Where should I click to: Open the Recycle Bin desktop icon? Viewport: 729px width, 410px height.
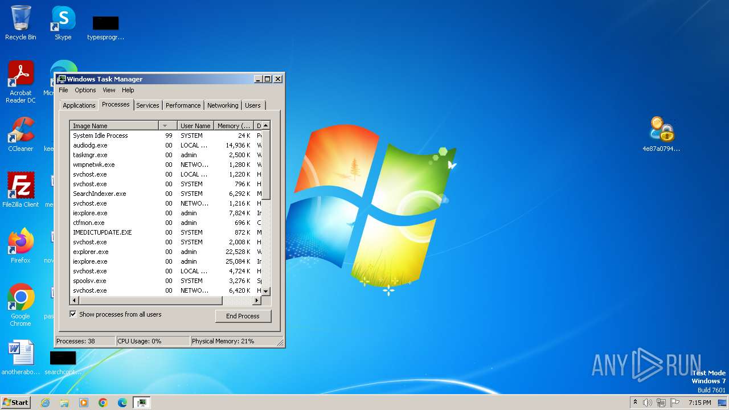pos(21,23)
